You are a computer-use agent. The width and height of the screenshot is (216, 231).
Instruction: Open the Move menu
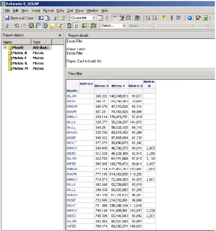click(79, 10)
